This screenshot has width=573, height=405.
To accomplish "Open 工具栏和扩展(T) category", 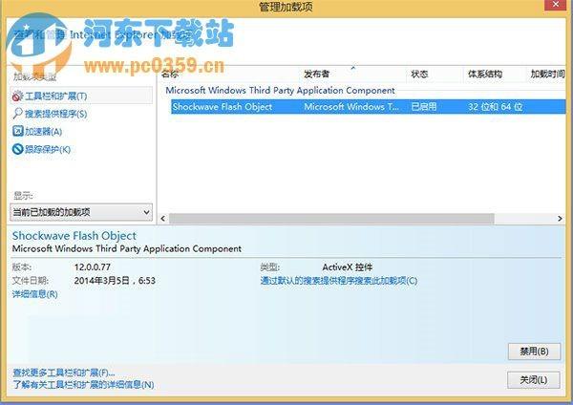I will (81, 96).
